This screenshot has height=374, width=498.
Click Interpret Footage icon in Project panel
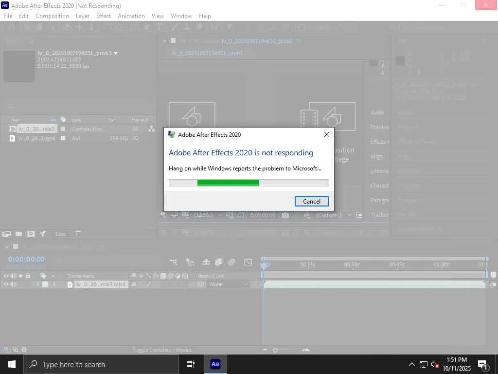click(6, 234)
